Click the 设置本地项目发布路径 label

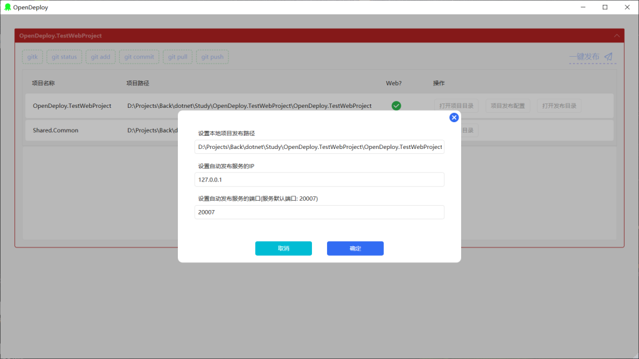click(x=227, y=133)
